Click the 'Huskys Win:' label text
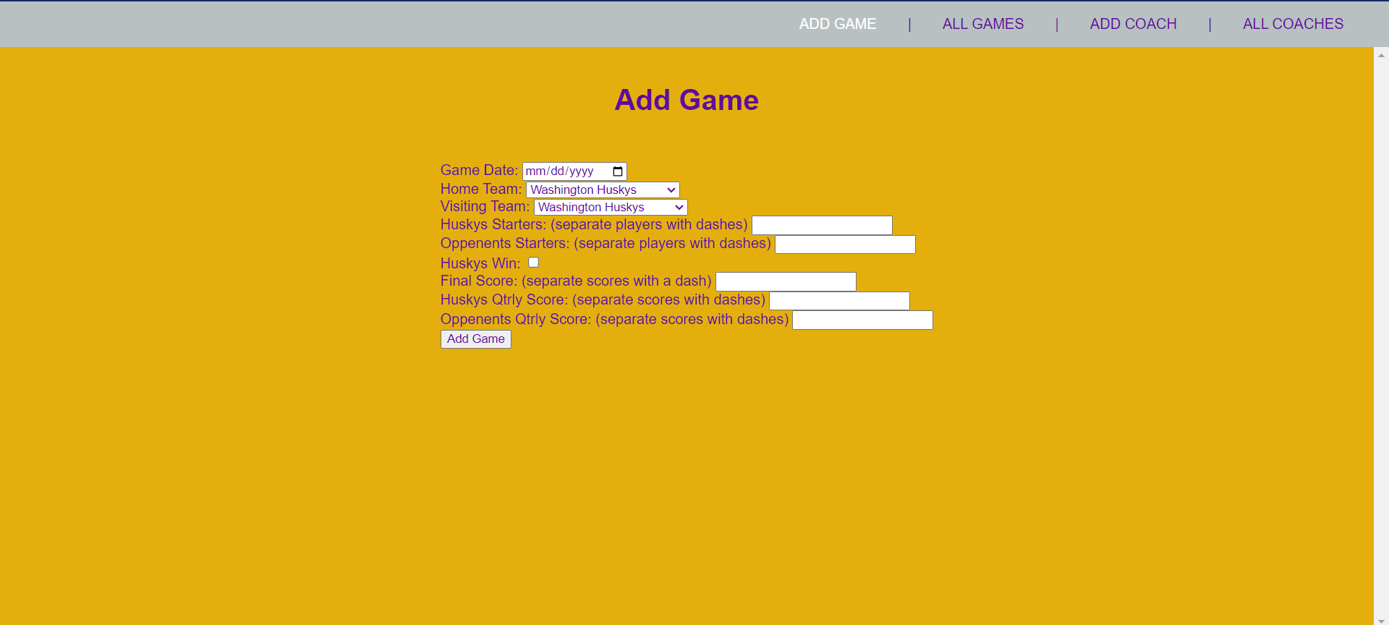Screen dimensions: 1389x625 click(x=480, y=263)
